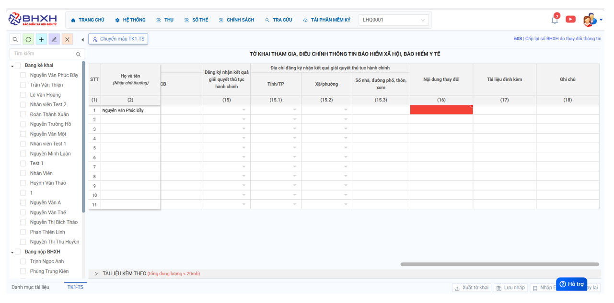This screenshot has height=303, width=614.
Task: Open the LHQ0001 unit dropdown
Action: (x=394, y=20)
